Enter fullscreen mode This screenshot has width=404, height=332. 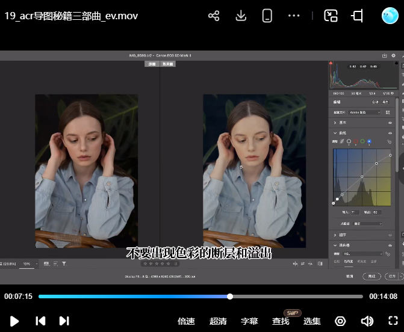click(x=393, y=321)
